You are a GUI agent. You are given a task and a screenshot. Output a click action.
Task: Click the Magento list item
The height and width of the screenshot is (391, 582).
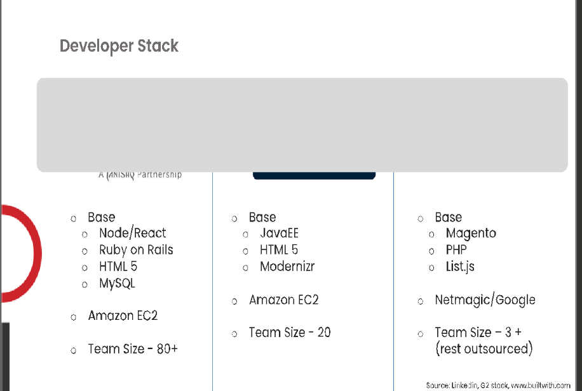coord(471,234)
